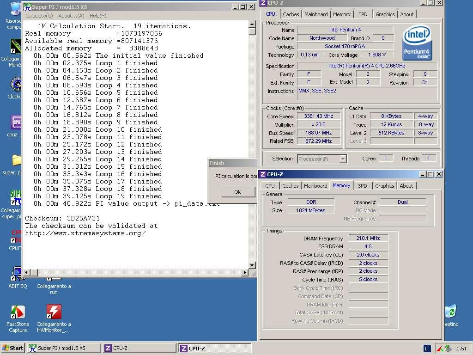Switch to SPD tab in lower CPU-Z window
473x355 pixels.
(363, 186)
